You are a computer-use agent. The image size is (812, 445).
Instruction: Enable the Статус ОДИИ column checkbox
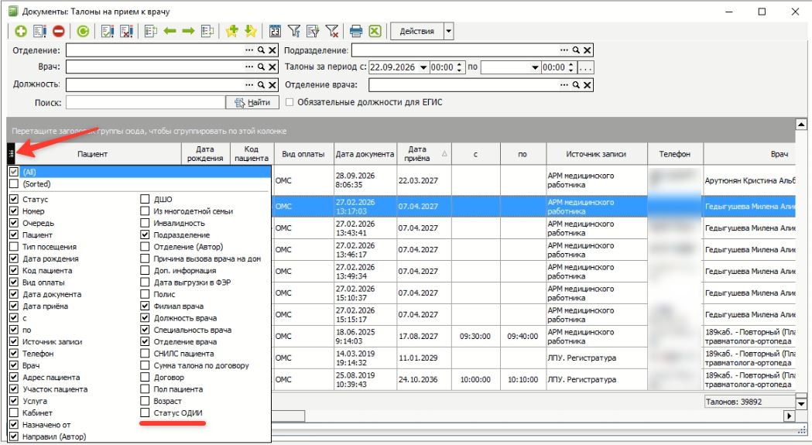click(x=145, y=412)
